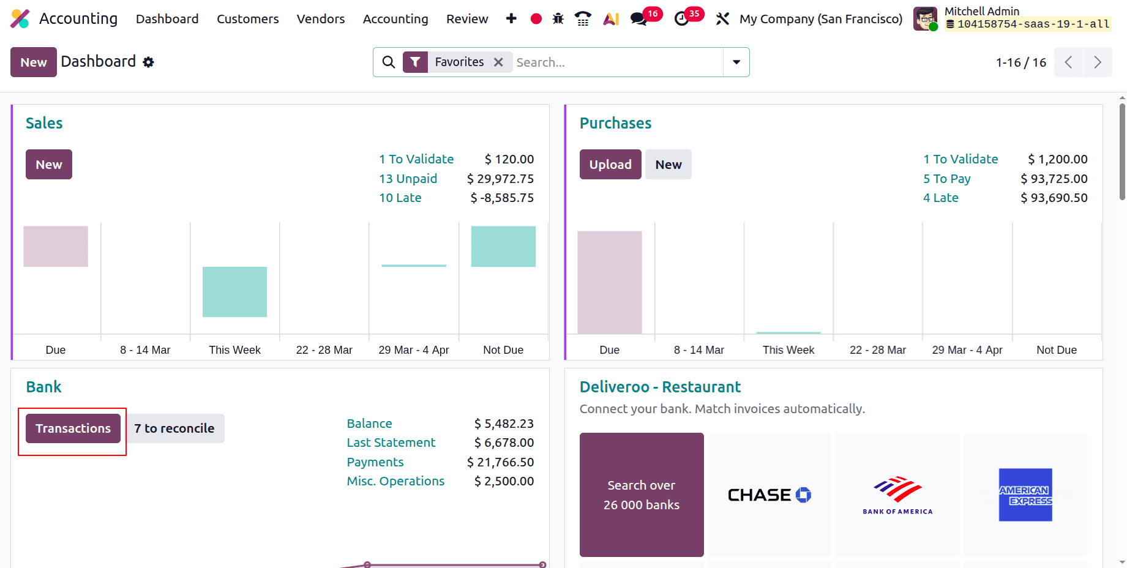Open messages via the chat bubble icon

(x=638, y=18)
